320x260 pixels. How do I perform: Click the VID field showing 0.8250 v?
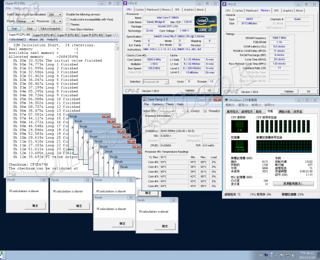(168, 136)
